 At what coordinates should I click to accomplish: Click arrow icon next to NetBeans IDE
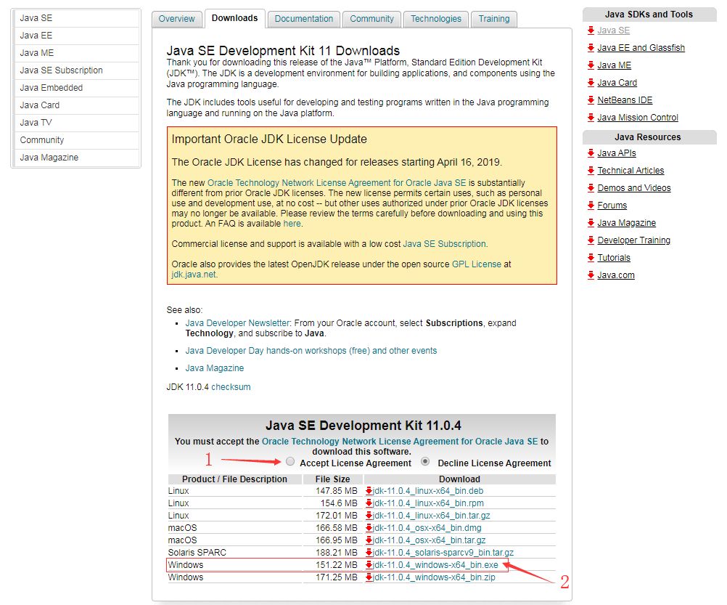[591, 100]
